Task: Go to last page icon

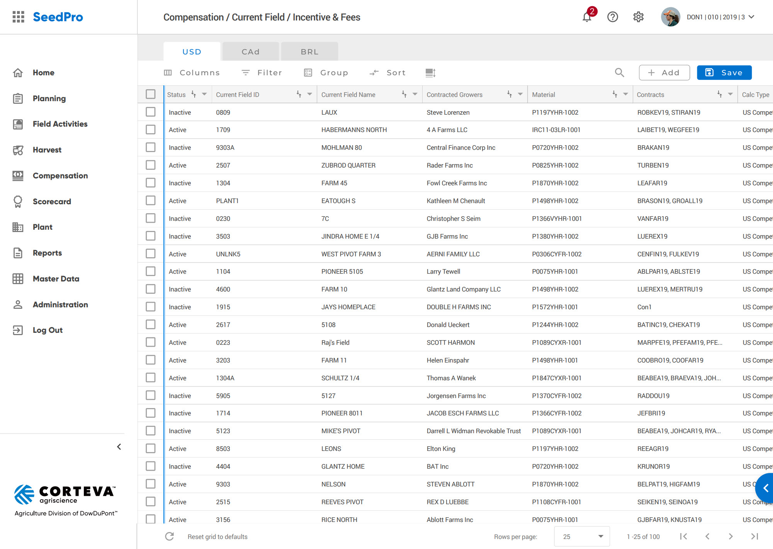Action: click(754, 536)
